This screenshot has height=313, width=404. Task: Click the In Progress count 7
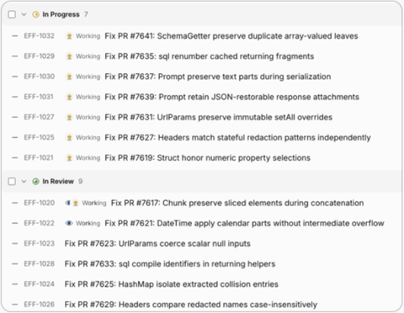pos(86,14)
